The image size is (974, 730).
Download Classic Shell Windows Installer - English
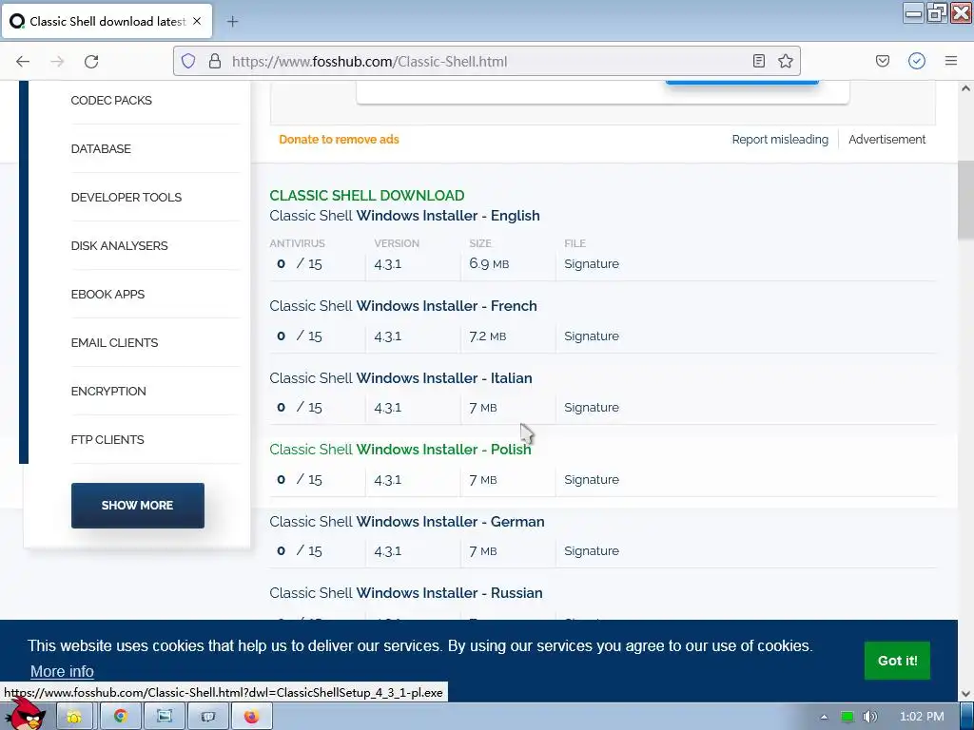pyautogui.click(x=404, y=216)
